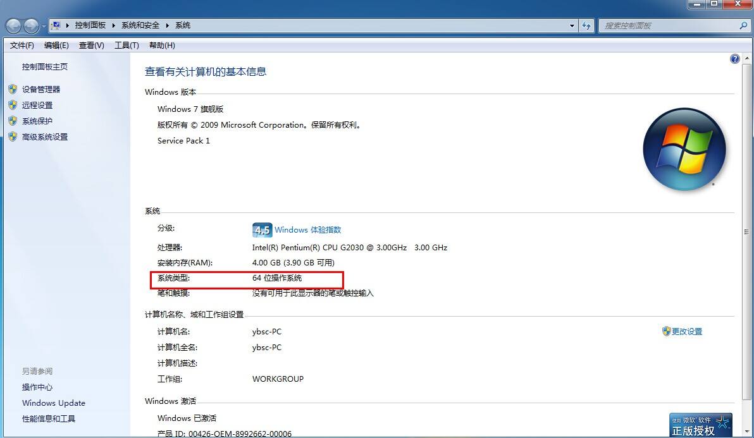The width and height of the screenshot is (754, 438).
Task: Click the Windows 已激活 text
Action: click(x=187, y=418)
